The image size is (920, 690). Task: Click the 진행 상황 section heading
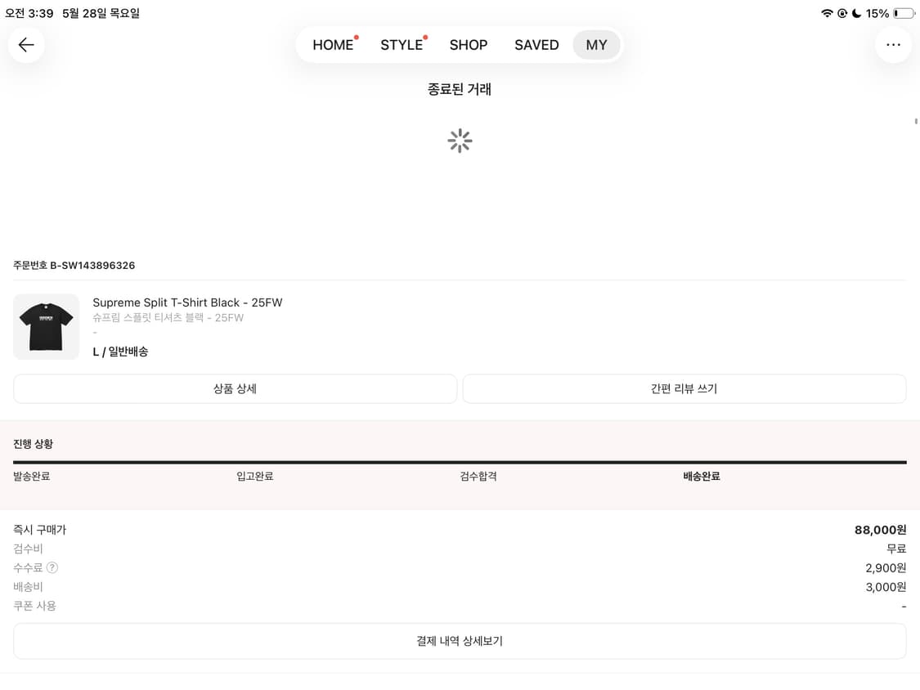coord(33,444)
